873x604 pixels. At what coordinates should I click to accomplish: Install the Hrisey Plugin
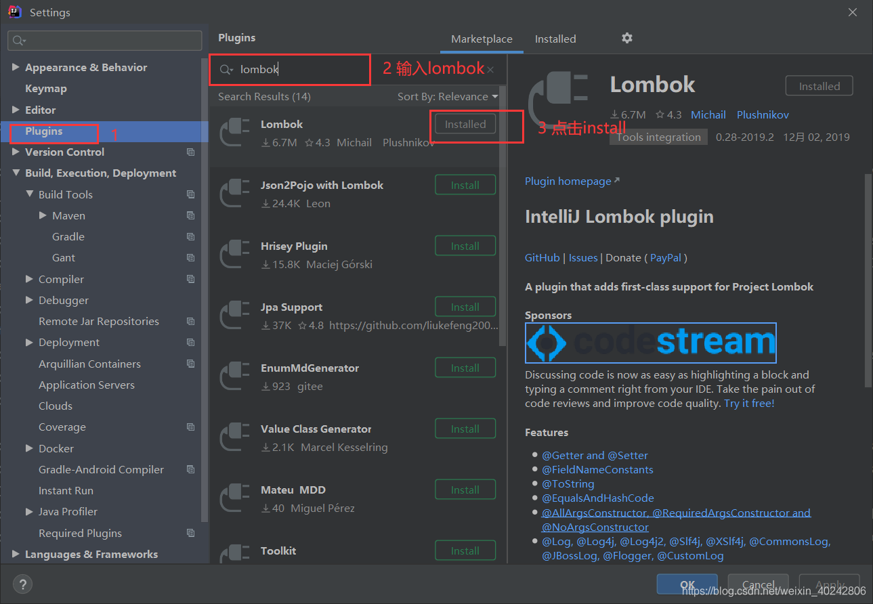pos(465,246)
